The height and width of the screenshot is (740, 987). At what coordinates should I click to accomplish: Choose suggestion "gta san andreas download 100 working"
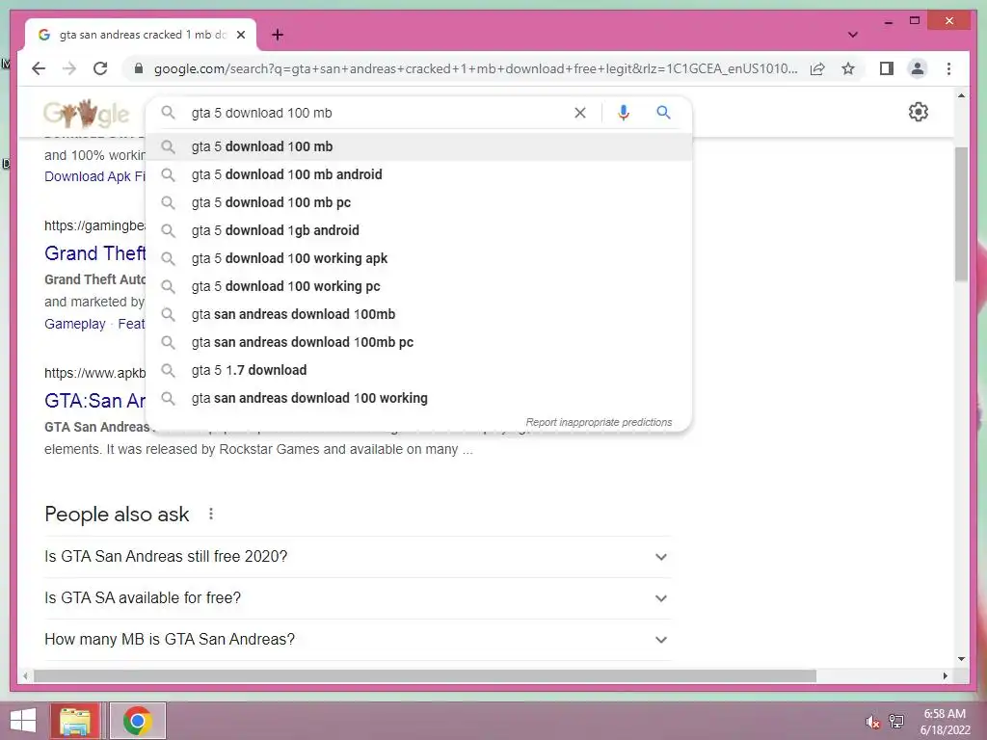pos(418,398)
